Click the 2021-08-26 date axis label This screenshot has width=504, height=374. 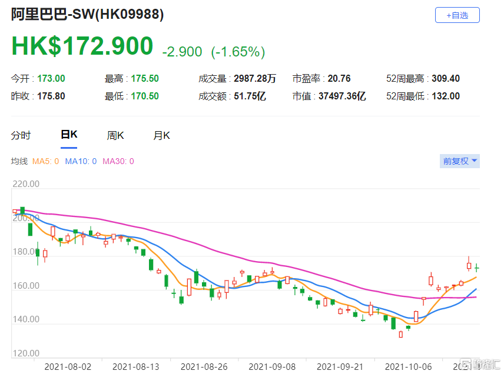(x=204, y=366)
